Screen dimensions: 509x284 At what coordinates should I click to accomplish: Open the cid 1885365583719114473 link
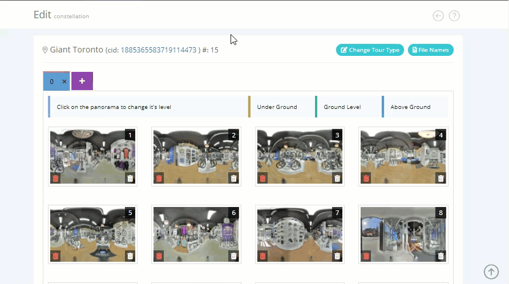pyautogui.click(x=159, y=50)
